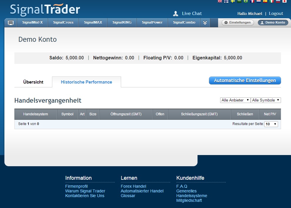
Task: Switch language with the UK flag
Action: coord(220,1)
